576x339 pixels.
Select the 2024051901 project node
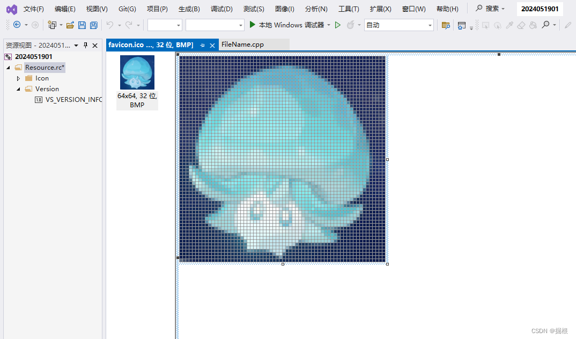click(33, 56)
